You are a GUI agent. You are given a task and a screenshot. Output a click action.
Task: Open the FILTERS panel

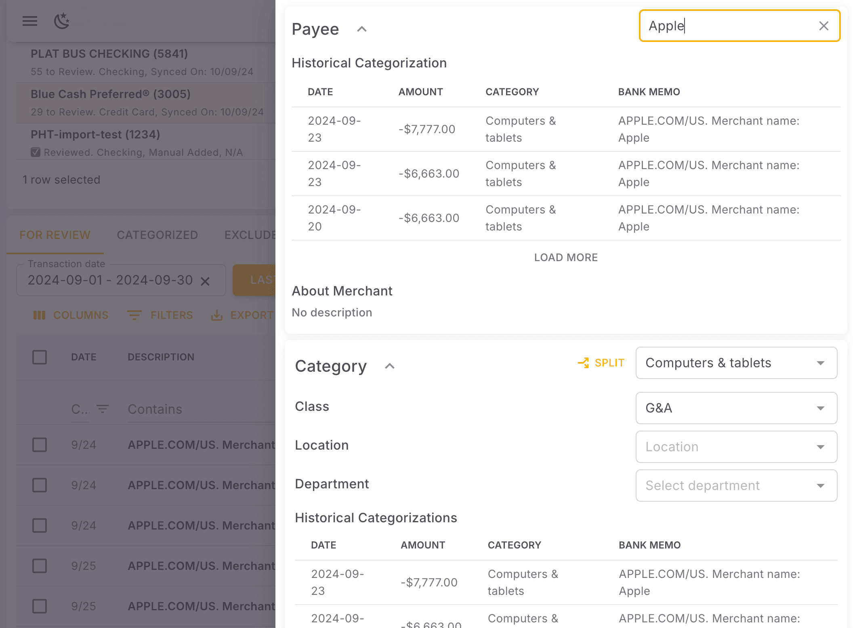pos(160,315)
